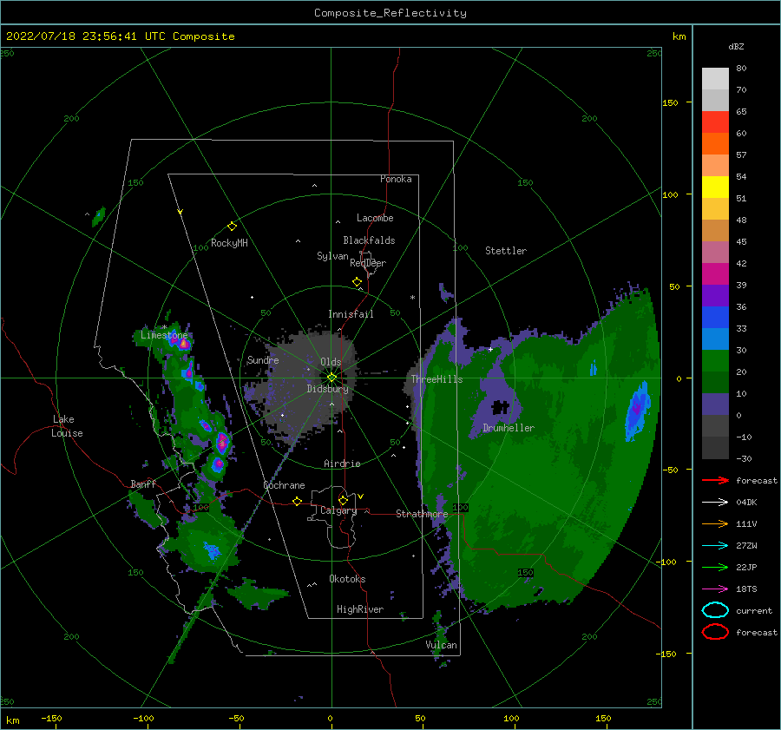Click the RockyMH label
Screen dimensions: 781x730
[229, 243]
